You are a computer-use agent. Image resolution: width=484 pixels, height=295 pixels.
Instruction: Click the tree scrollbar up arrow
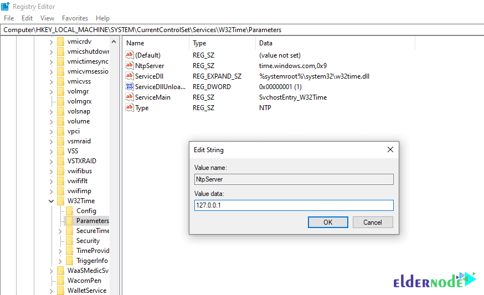(114, 42)
